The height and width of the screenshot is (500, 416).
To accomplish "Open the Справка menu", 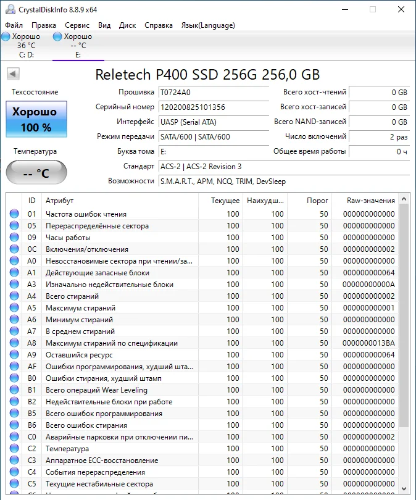I will coord(159,25).
